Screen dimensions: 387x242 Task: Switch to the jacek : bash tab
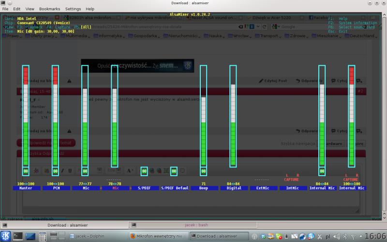point(196,225)
